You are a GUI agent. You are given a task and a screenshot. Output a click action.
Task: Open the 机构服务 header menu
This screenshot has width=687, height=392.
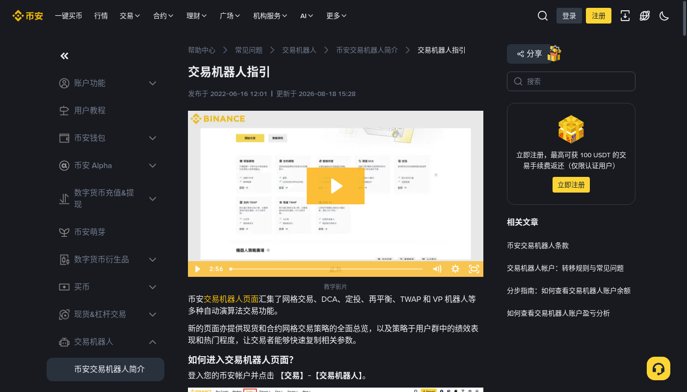click(x=270, y=16)
